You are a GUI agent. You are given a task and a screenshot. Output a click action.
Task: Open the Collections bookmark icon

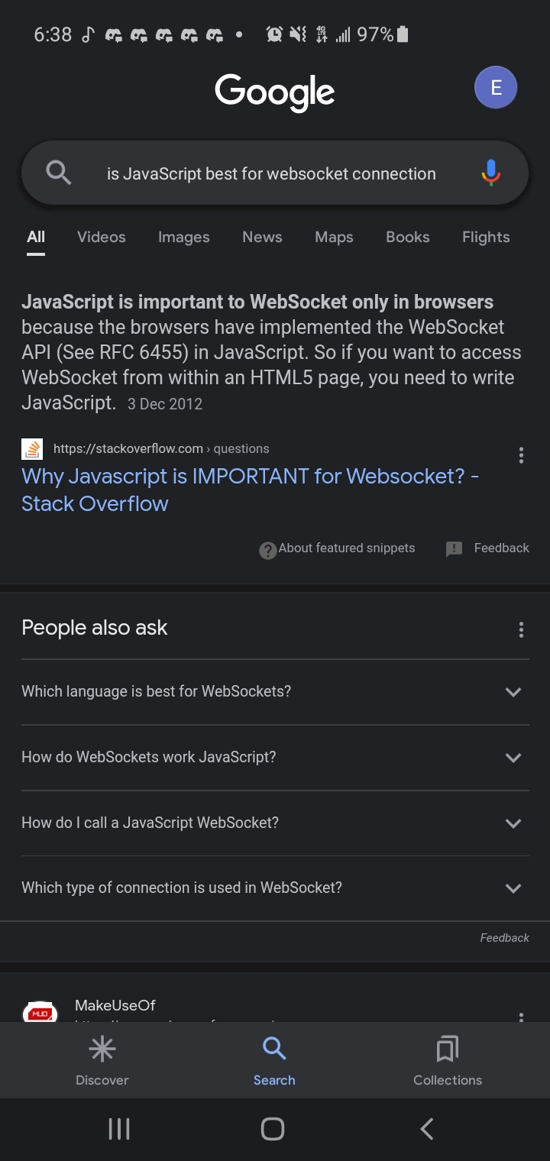click(448, 1049)
